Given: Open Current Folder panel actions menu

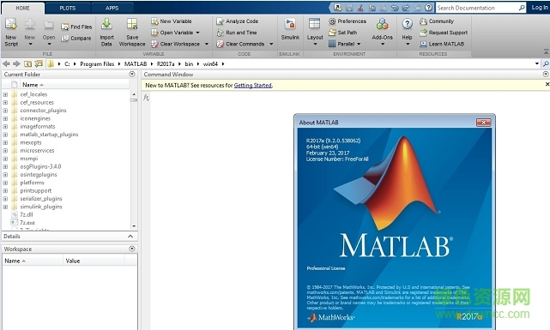Looking at the screenshot, I should [132, 74].
